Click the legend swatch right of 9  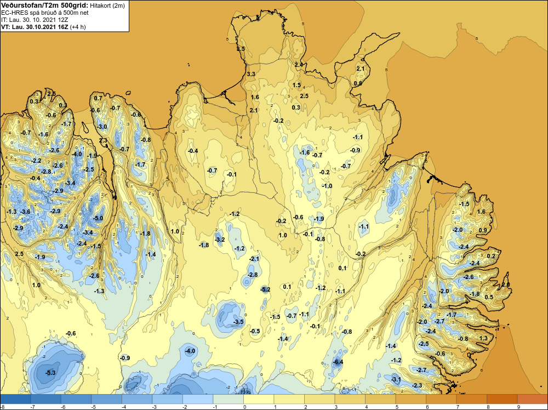point(532,398)
